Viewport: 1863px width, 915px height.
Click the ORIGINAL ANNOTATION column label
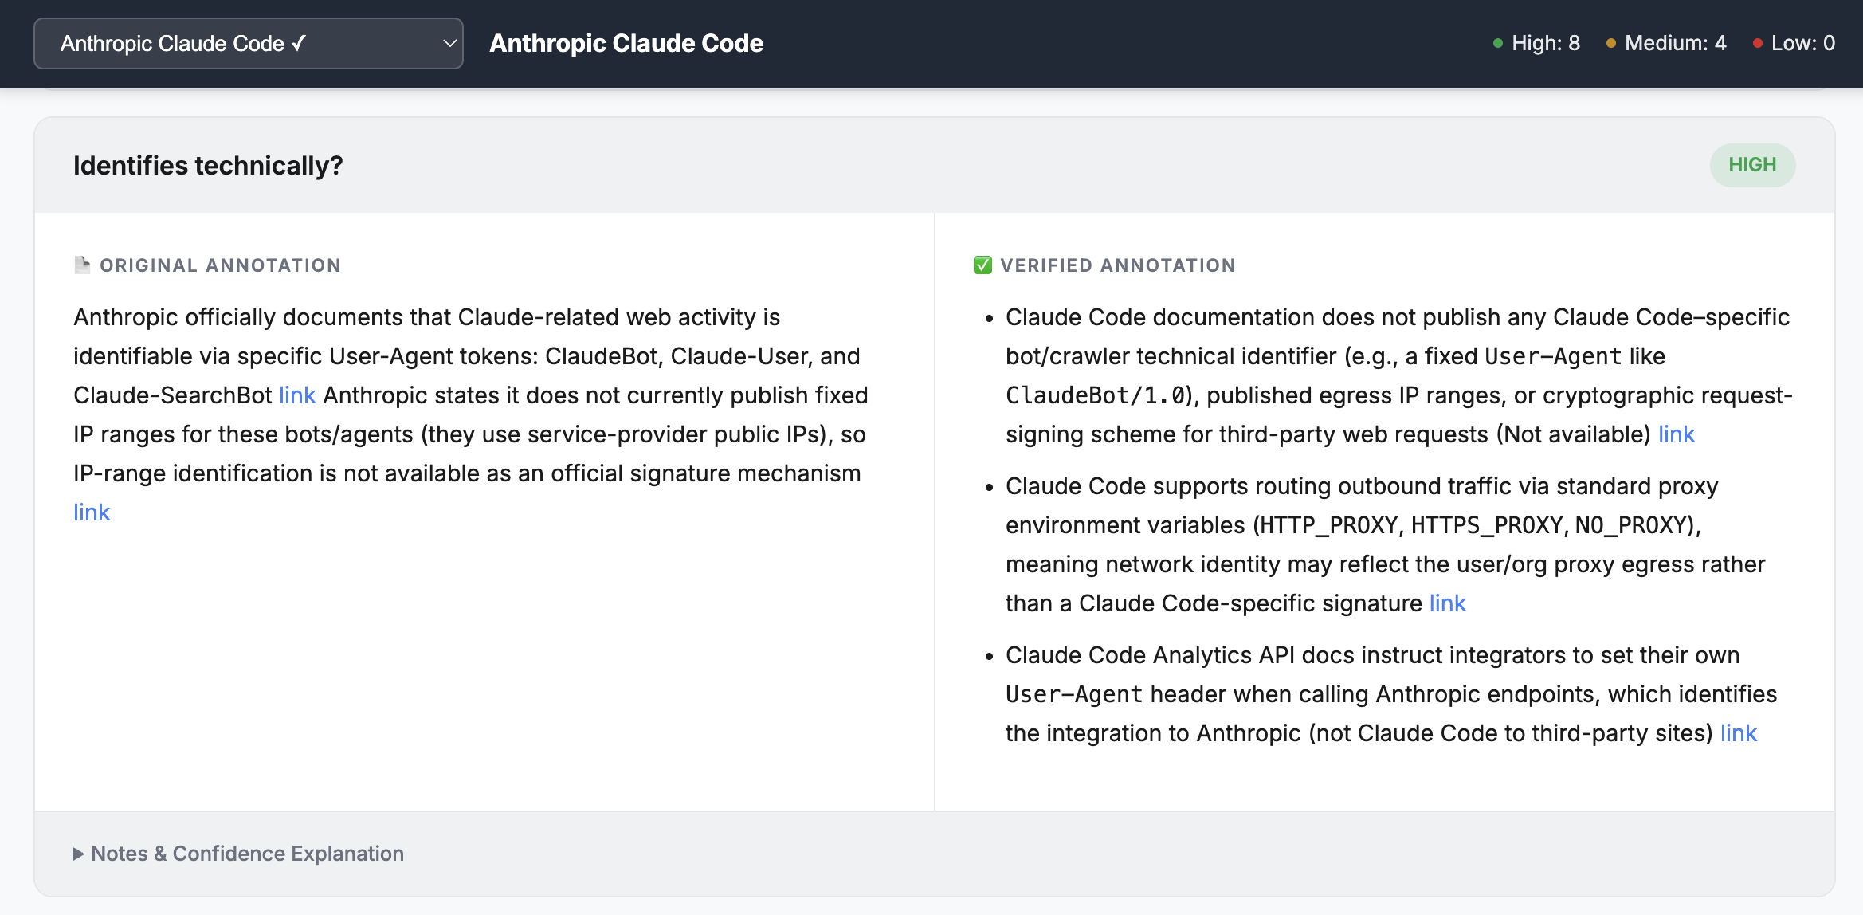point(220,265)
